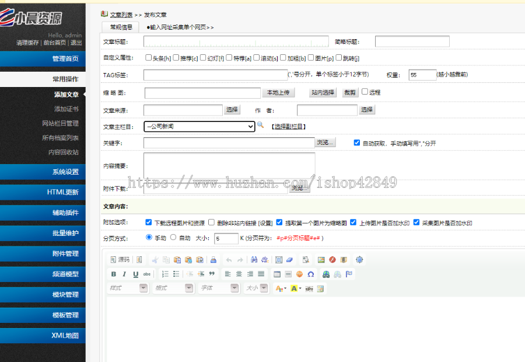Click the paste as plain text icon
525x362 pixels.
pyautogui.click(x=188, y=260)
